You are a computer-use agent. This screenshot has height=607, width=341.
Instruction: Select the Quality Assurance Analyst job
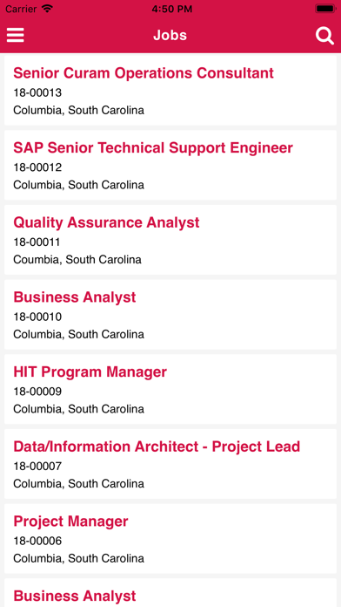pos(170,240)
